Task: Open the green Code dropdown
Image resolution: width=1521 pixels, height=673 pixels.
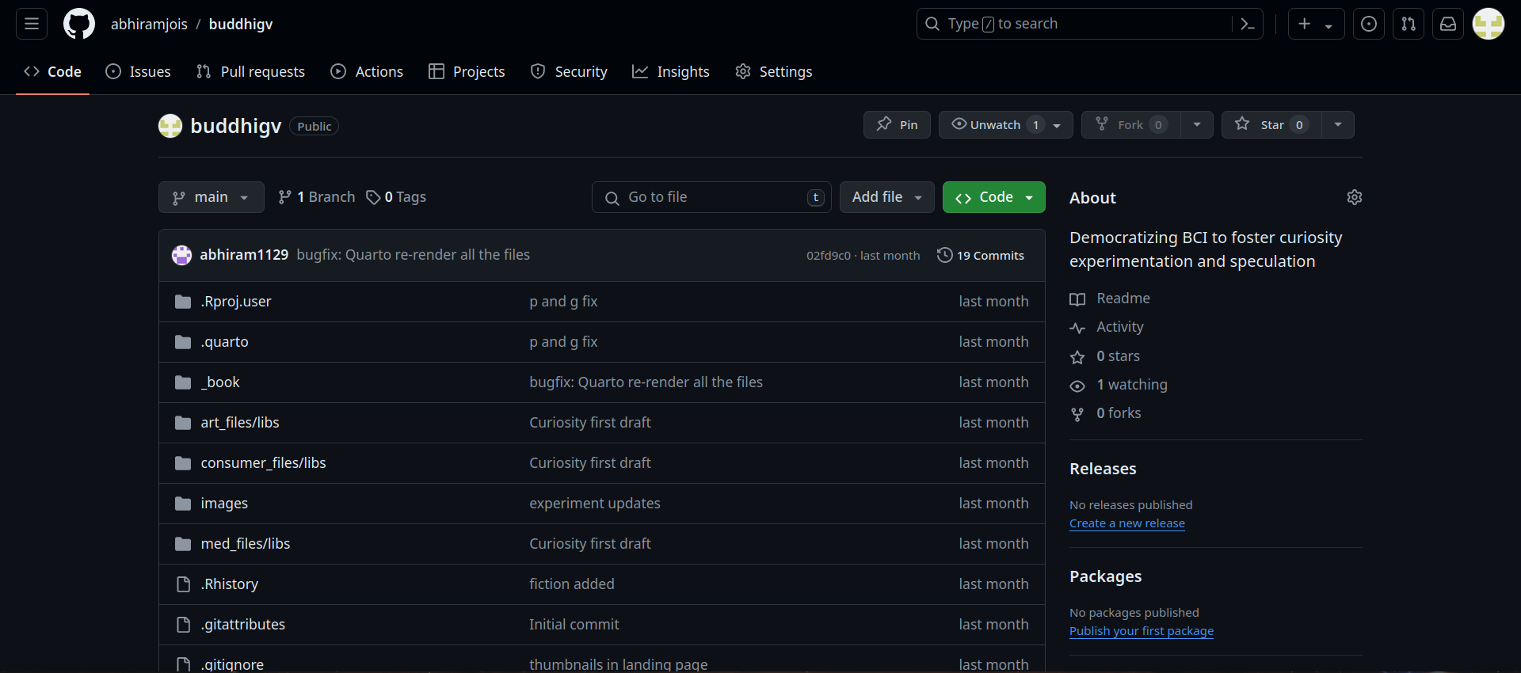Action: tap(994, 197)
